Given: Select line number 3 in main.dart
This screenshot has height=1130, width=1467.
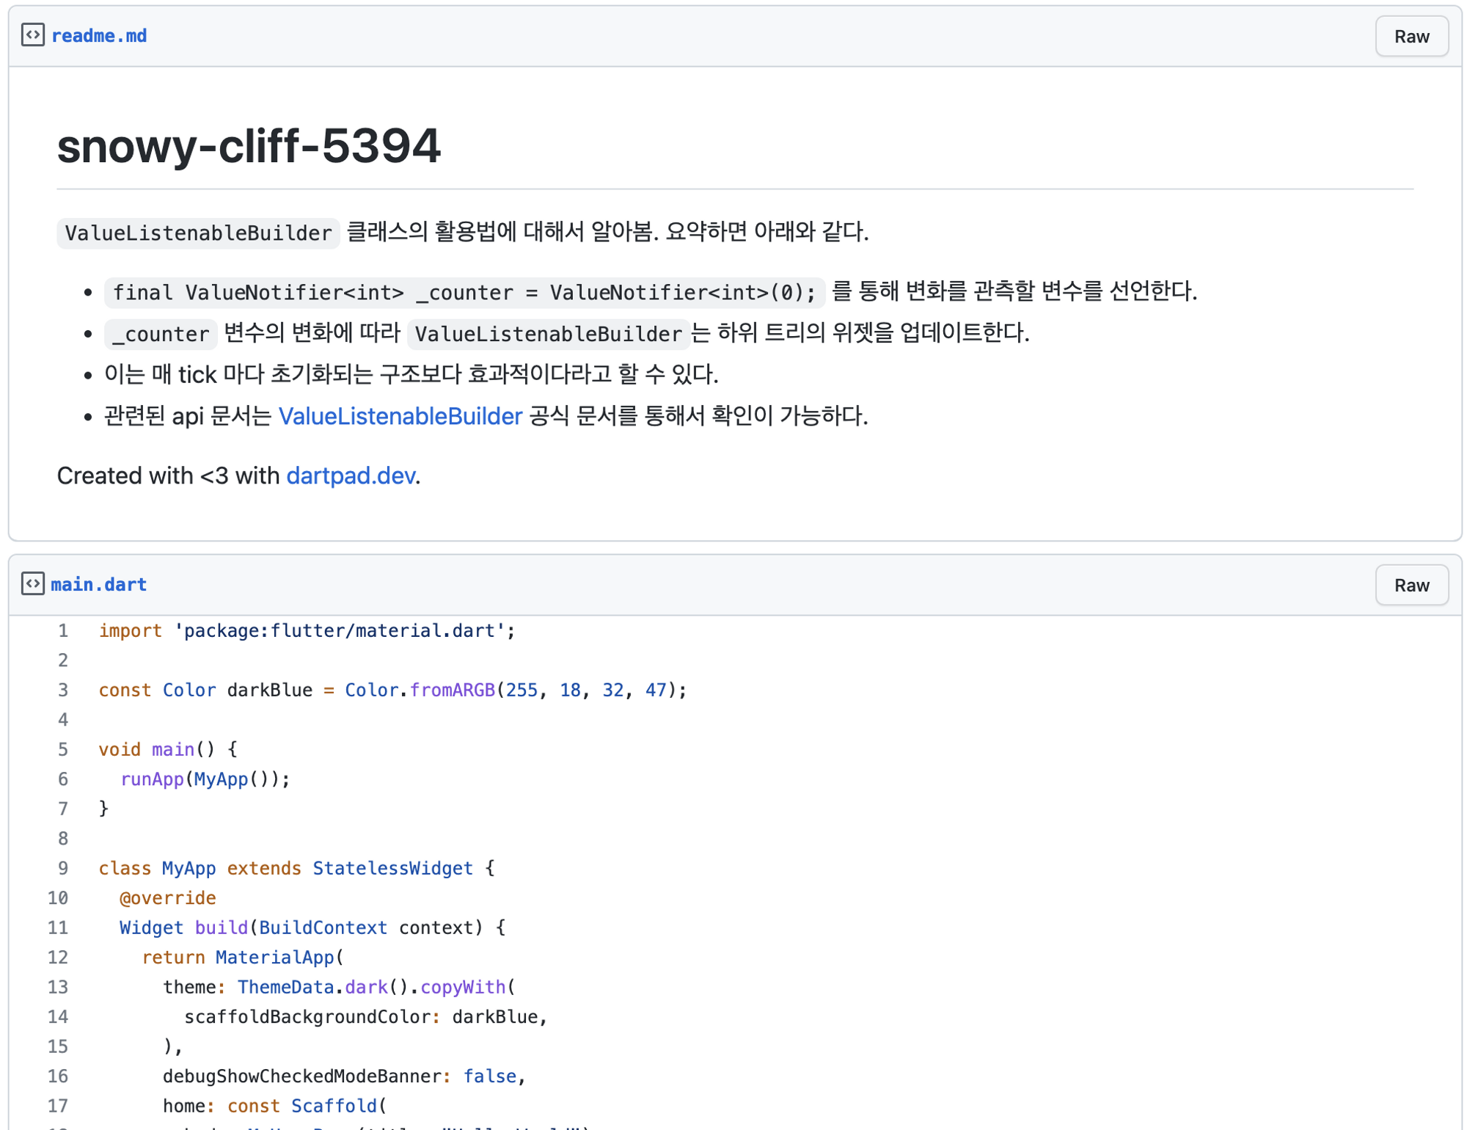Looking at the screenshot, I should (62, 690).
